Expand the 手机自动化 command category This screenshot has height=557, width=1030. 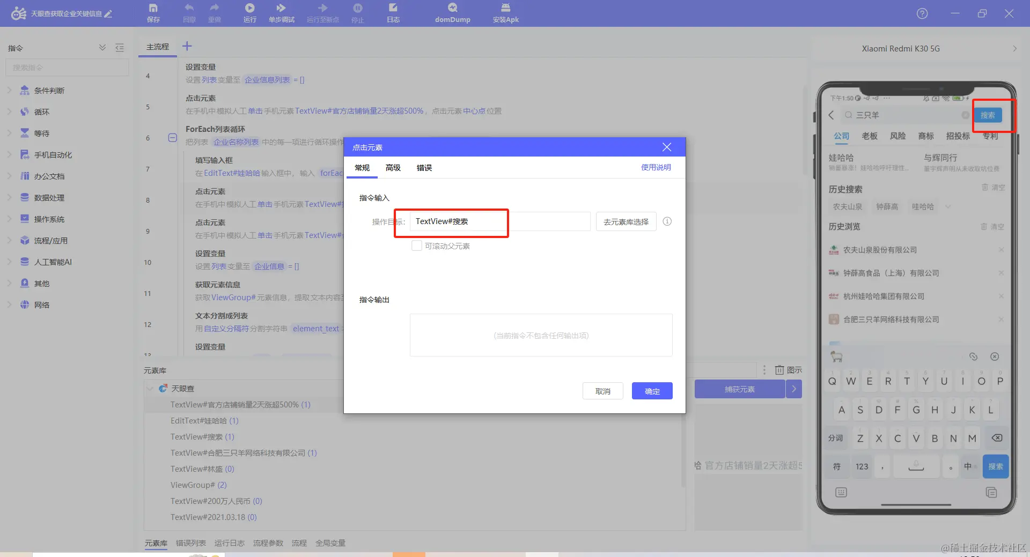pos(9,154)
